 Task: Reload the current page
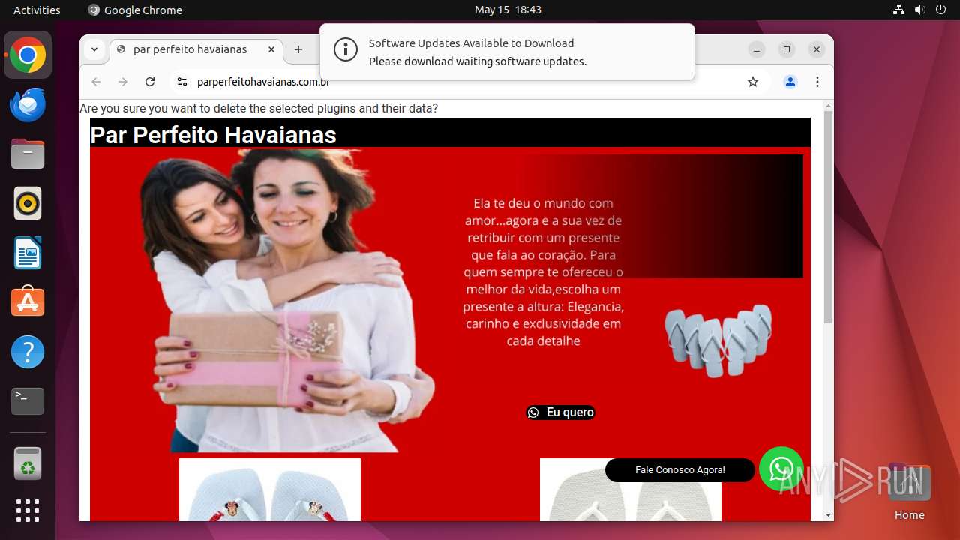pos(150,82)
